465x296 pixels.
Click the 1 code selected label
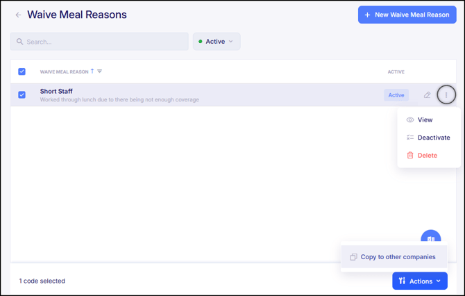42,281
